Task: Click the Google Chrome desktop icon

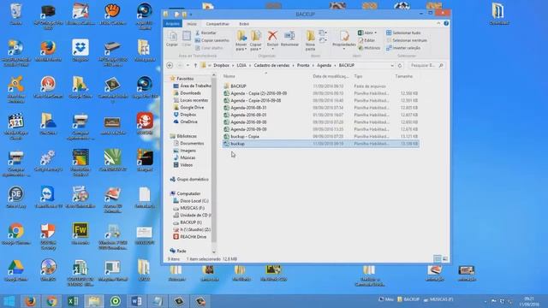Action: click(x=16, y=234)
